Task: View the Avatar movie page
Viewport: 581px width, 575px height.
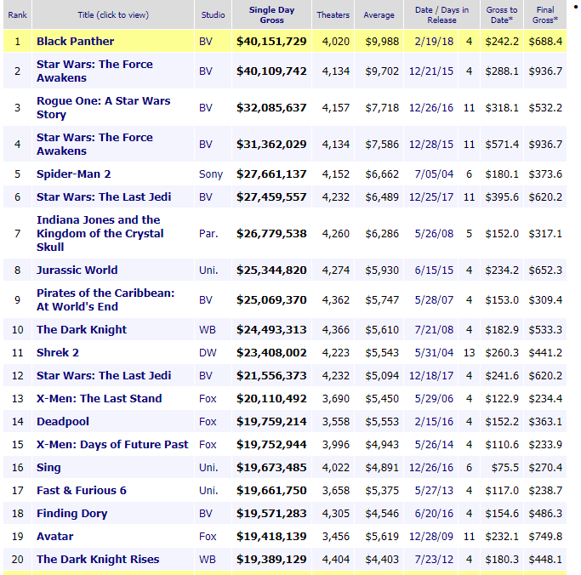Action: [x=54, y=537]
